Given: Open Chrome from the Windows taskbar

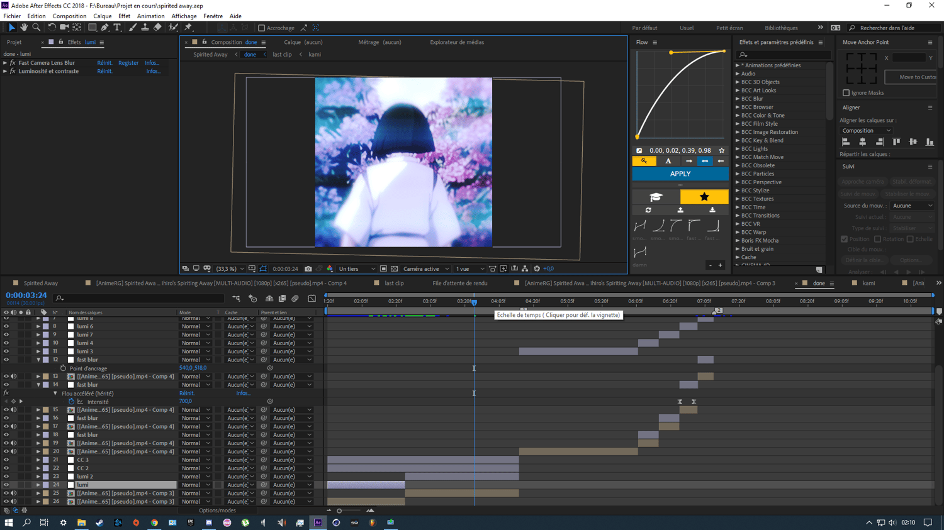Looking at the screenshot, I should coord(154,522).
